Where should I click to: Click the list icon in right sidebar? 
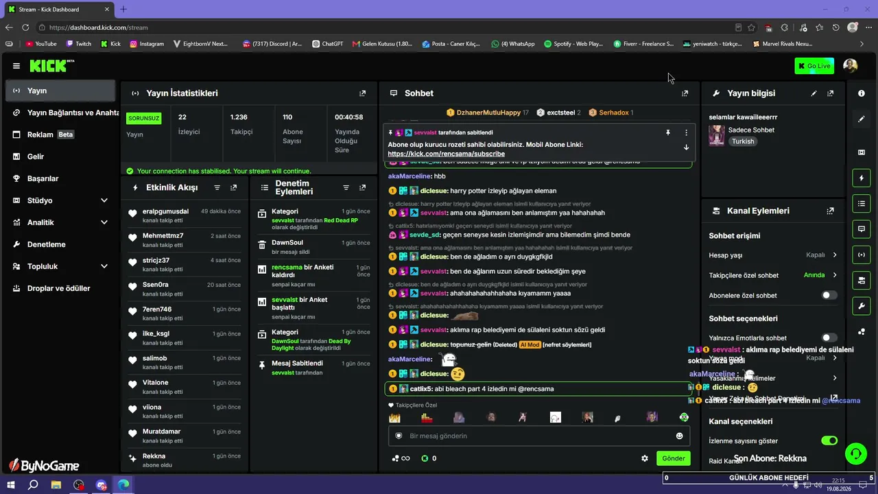tap(862, 204)
